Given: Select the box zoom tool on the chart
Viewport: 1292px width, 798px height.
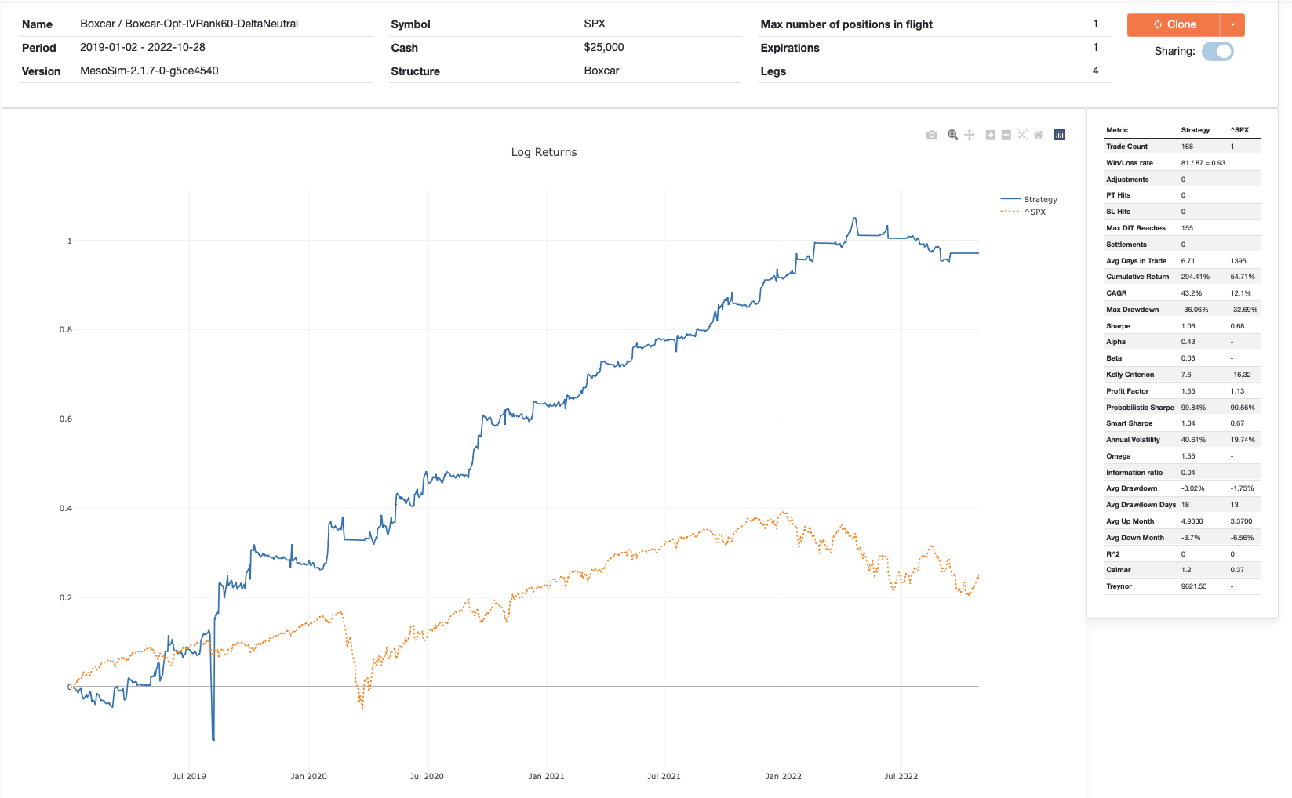Looking at the screenshot, I should pos(952,134).
